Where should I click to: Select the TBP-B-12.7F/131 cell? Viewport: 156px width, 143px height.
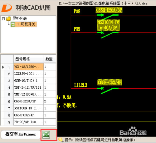click(x=29, y=87)
